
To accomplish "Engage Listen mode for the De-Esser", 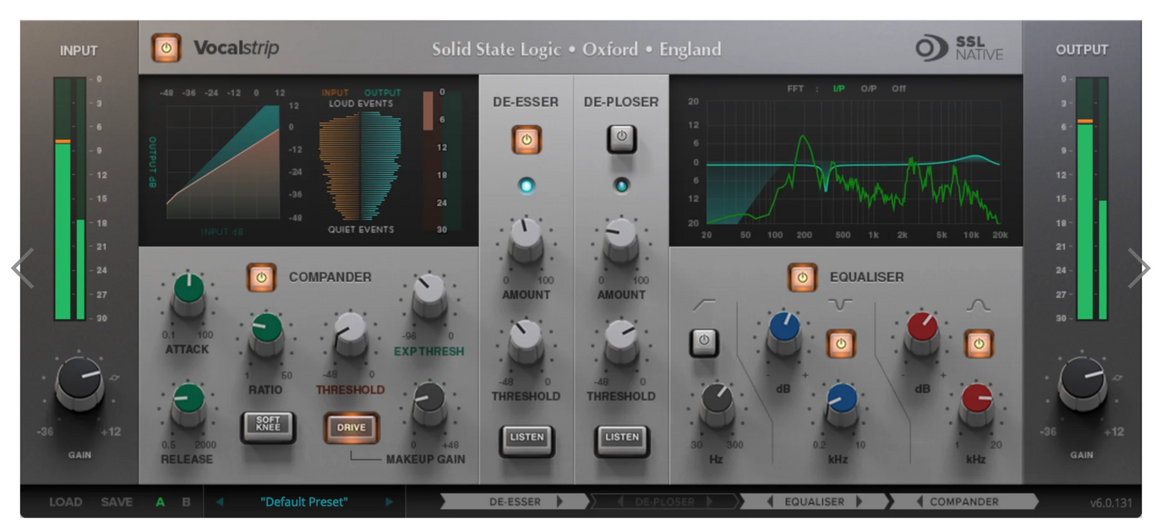I will tap(526, 438).
